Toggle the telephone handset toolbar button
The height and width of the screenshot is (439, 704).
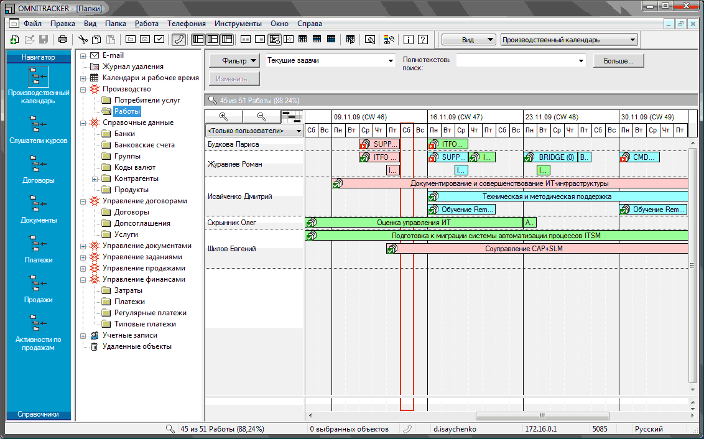[x=178, y=40]
